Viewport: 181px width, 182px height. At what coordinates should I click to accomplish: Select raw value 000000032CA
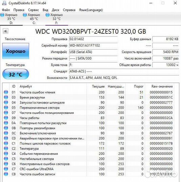(x=161, y=118)
